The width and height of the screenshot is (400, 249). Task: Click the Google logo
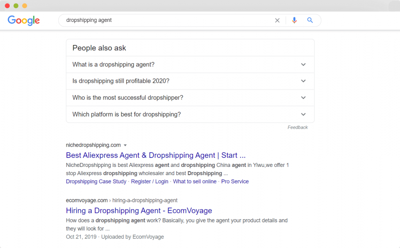(x=23, y=20)
